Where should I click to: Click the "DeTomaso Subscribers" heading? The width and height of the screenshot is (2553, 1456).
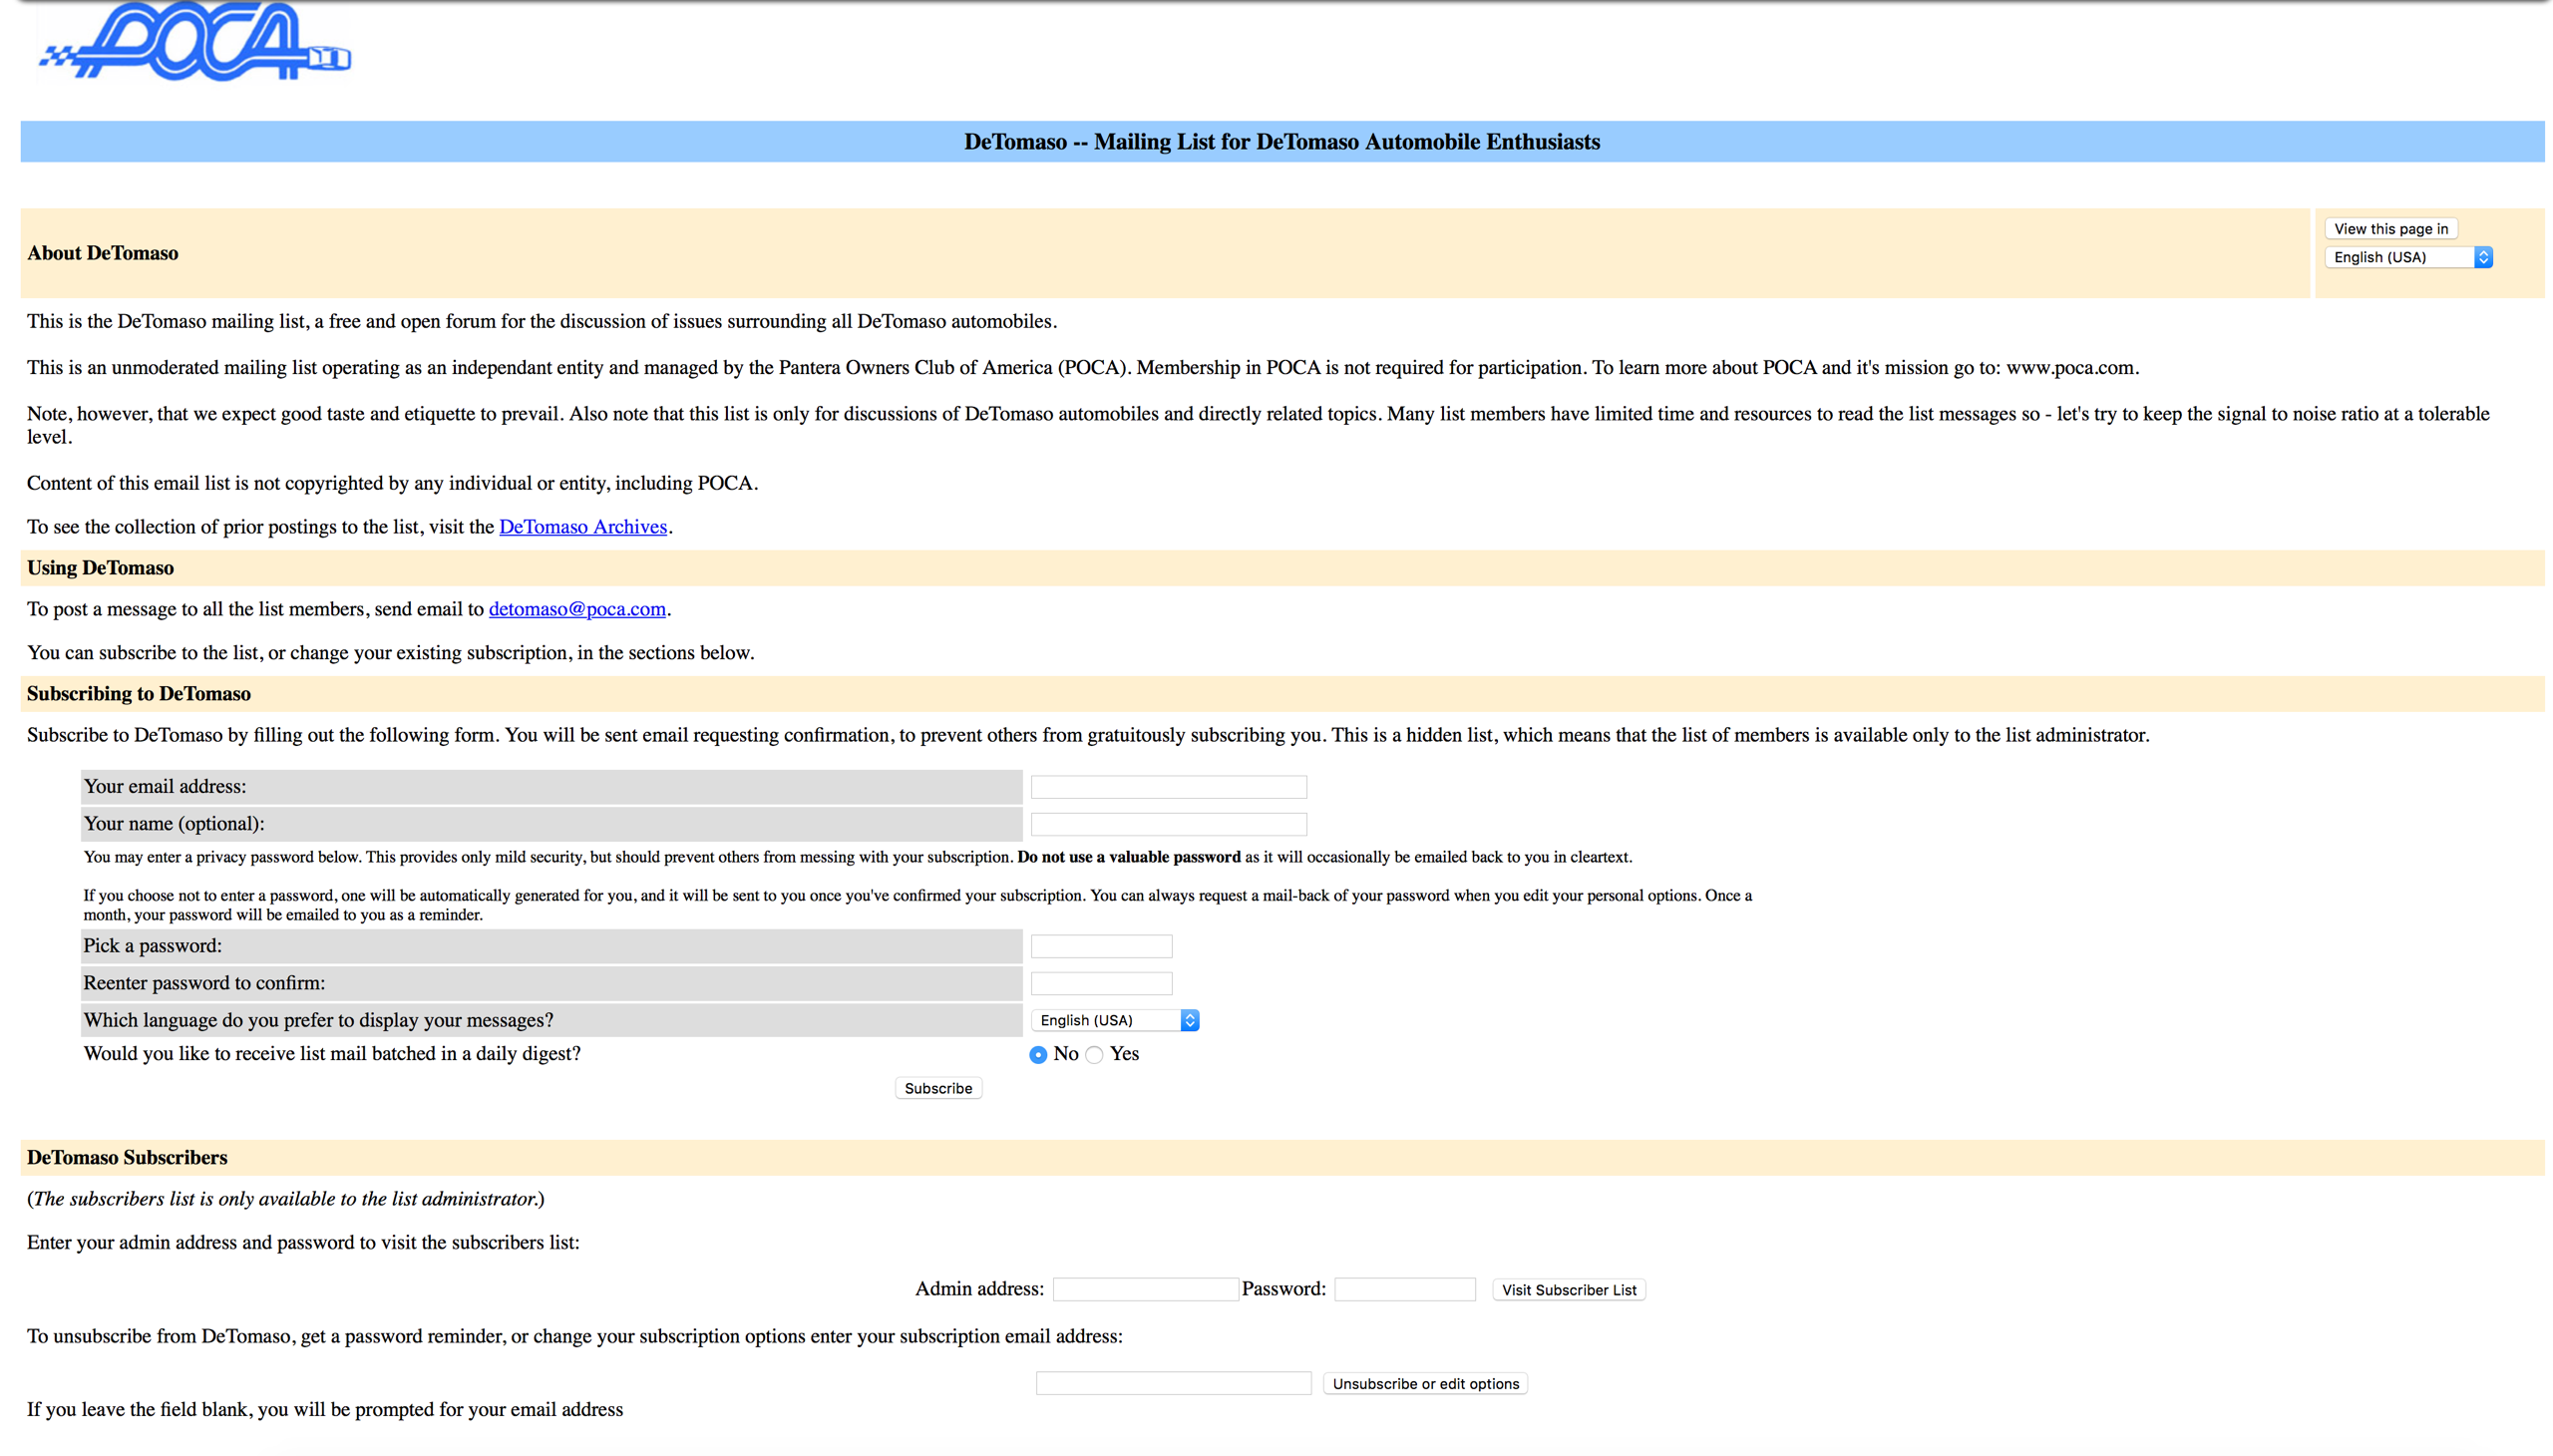(127, 1158)
